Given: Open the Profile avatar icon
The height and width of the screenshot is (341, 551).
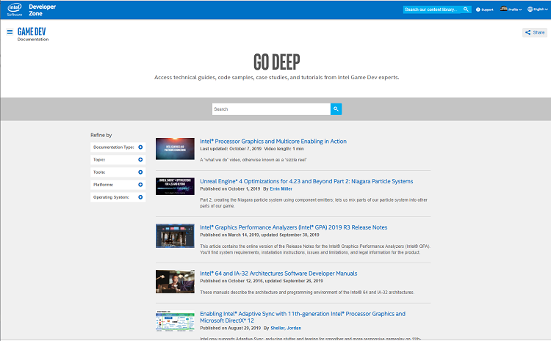Looking at the screenshot, I should (x=503, y=9).
